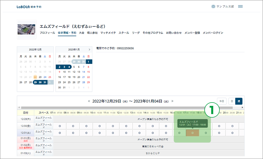Click the scrollbar right arrow
263x159 pixels.
coord(242,107)
